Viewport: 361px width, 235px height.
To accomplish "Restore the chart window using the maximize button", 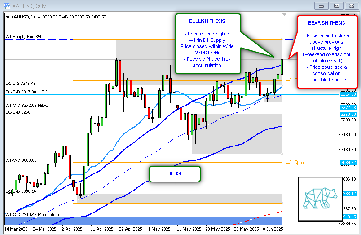I will pos(335,5).
